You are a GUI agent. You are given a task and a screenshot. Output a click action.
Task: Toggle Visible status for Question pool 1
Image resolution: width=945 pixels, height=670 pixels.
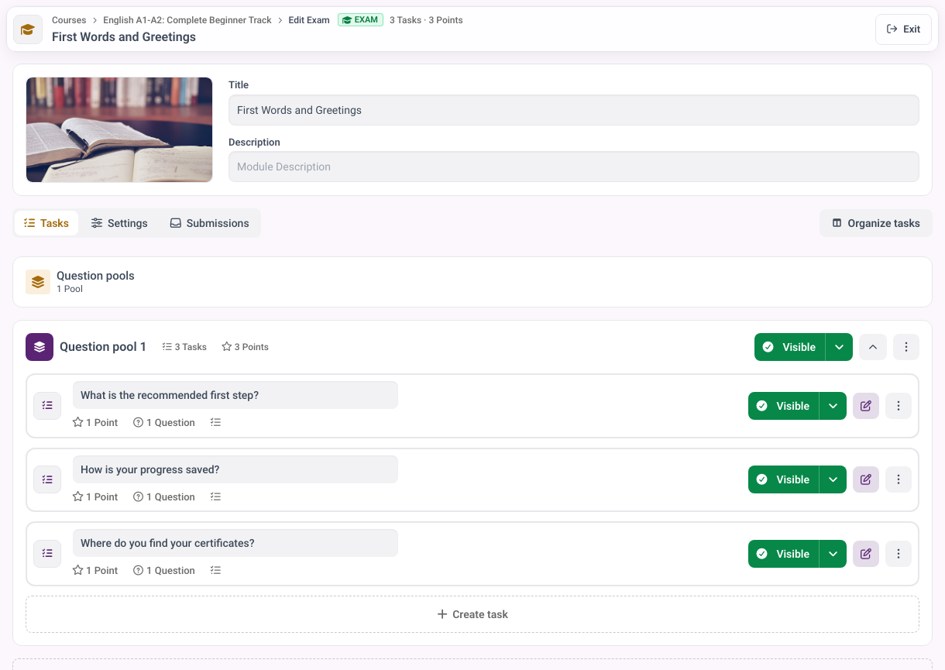789,347
